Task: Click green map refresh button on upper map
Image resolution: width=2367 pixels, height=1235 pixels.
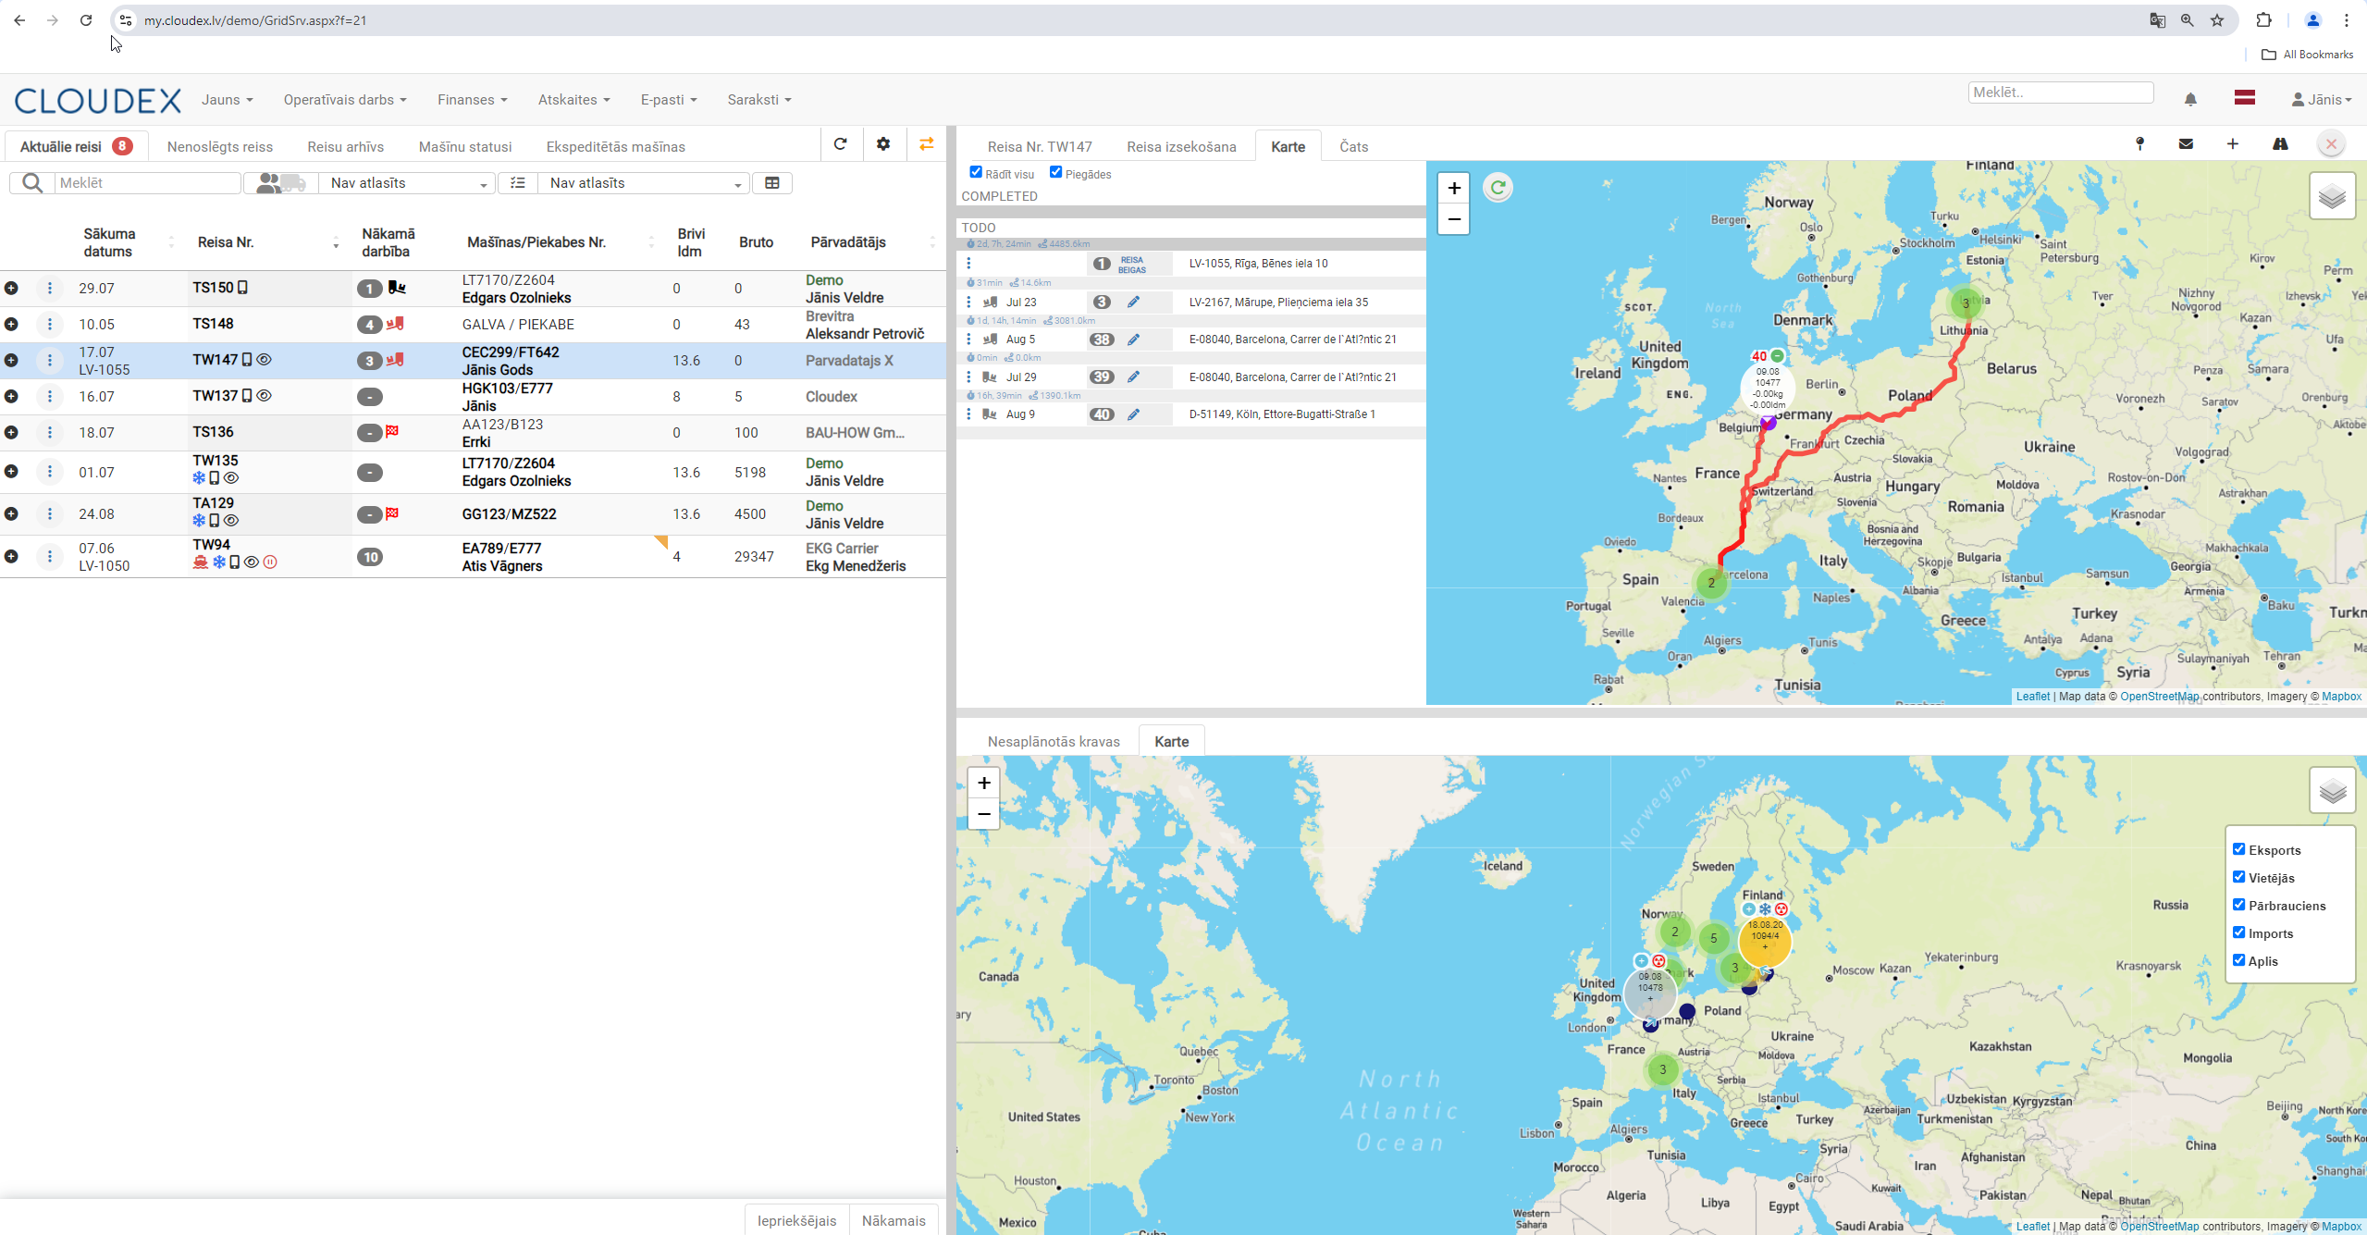Action: (1498, 188)
